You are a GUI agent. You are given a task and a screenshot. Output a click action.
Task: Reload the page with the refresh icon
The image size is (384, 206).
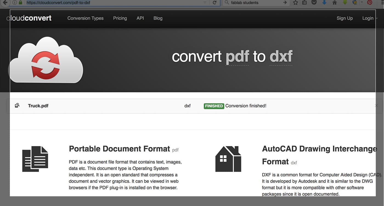pyautogui.click(x=214, y=2)
